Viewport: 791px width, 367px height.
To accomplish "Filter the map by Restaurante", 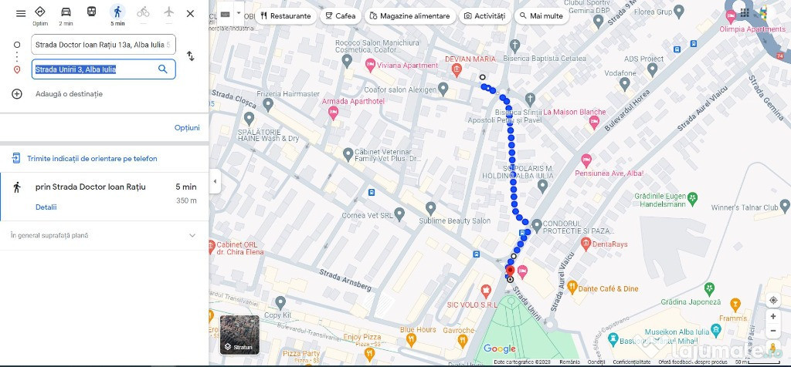I will [x=286, y=16].
